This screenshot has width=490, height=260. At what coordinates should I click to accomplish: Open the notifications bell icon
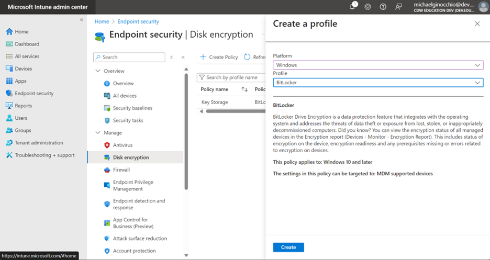coord(353,7)
